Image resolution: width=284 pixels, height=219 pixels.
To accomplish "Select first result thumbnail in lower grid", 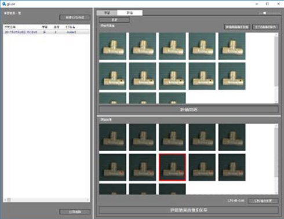I will 112,137.
